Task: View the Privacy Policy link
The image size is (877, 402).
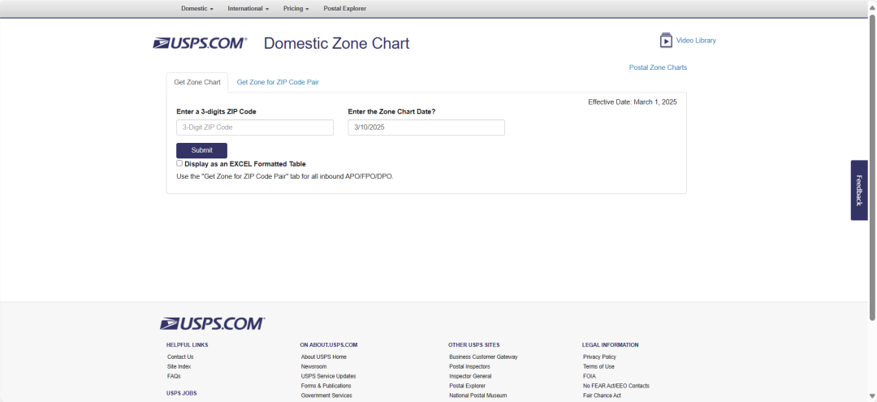Action: click(599, 357)
